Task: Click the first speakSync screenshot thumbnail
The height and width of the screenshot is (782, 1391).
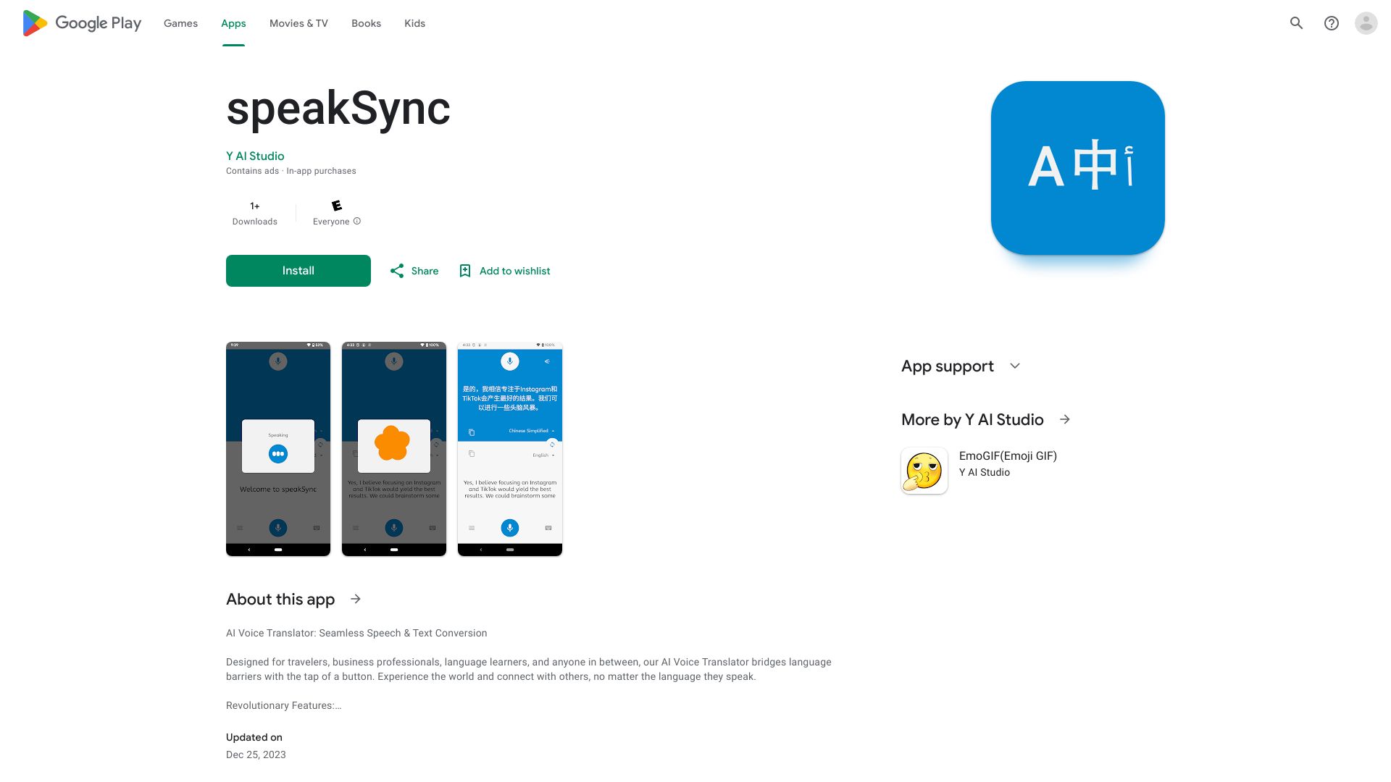Action: [277, 447]
